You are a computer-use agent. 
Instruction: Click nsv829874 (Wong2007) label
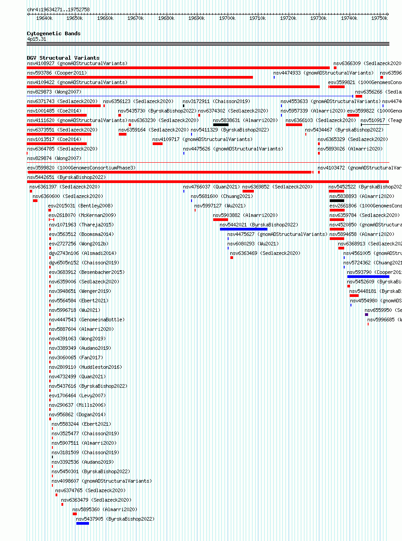[54, 158]
